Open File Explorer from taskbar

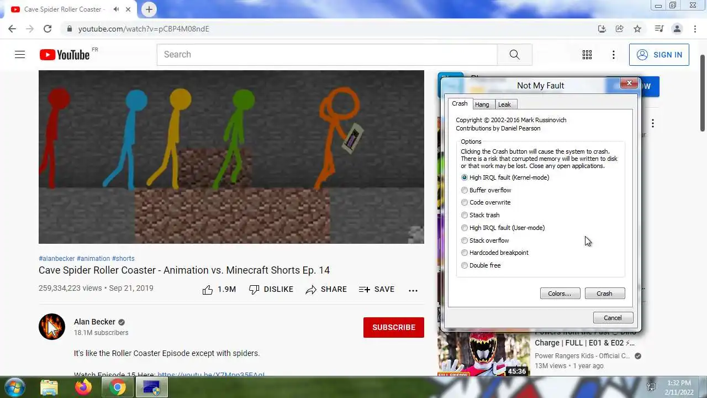49,387
